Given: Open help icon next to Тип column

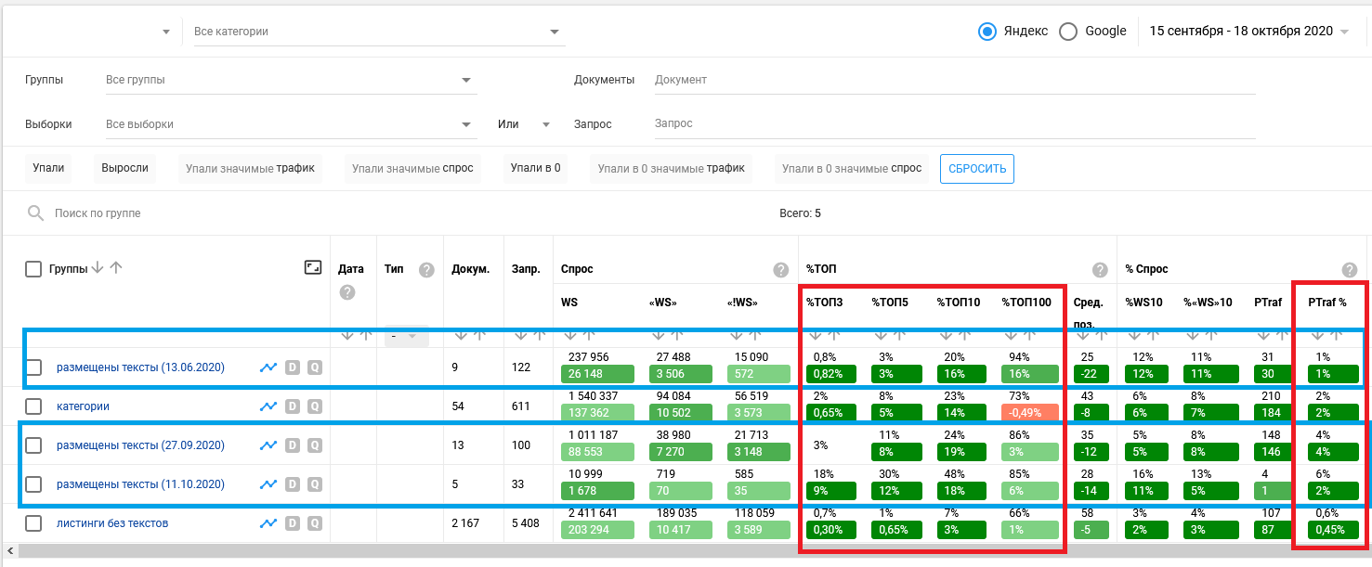Looking at the screenshot, I should click(426, 270).
